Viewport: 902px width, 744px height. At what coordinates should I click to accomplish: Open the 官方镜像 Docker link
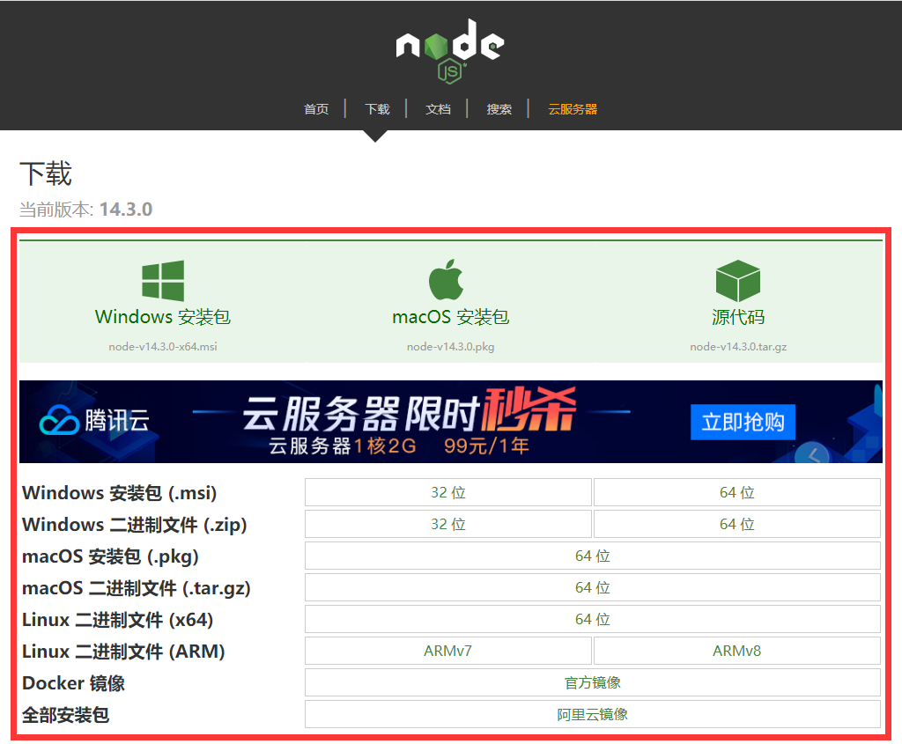593,681
